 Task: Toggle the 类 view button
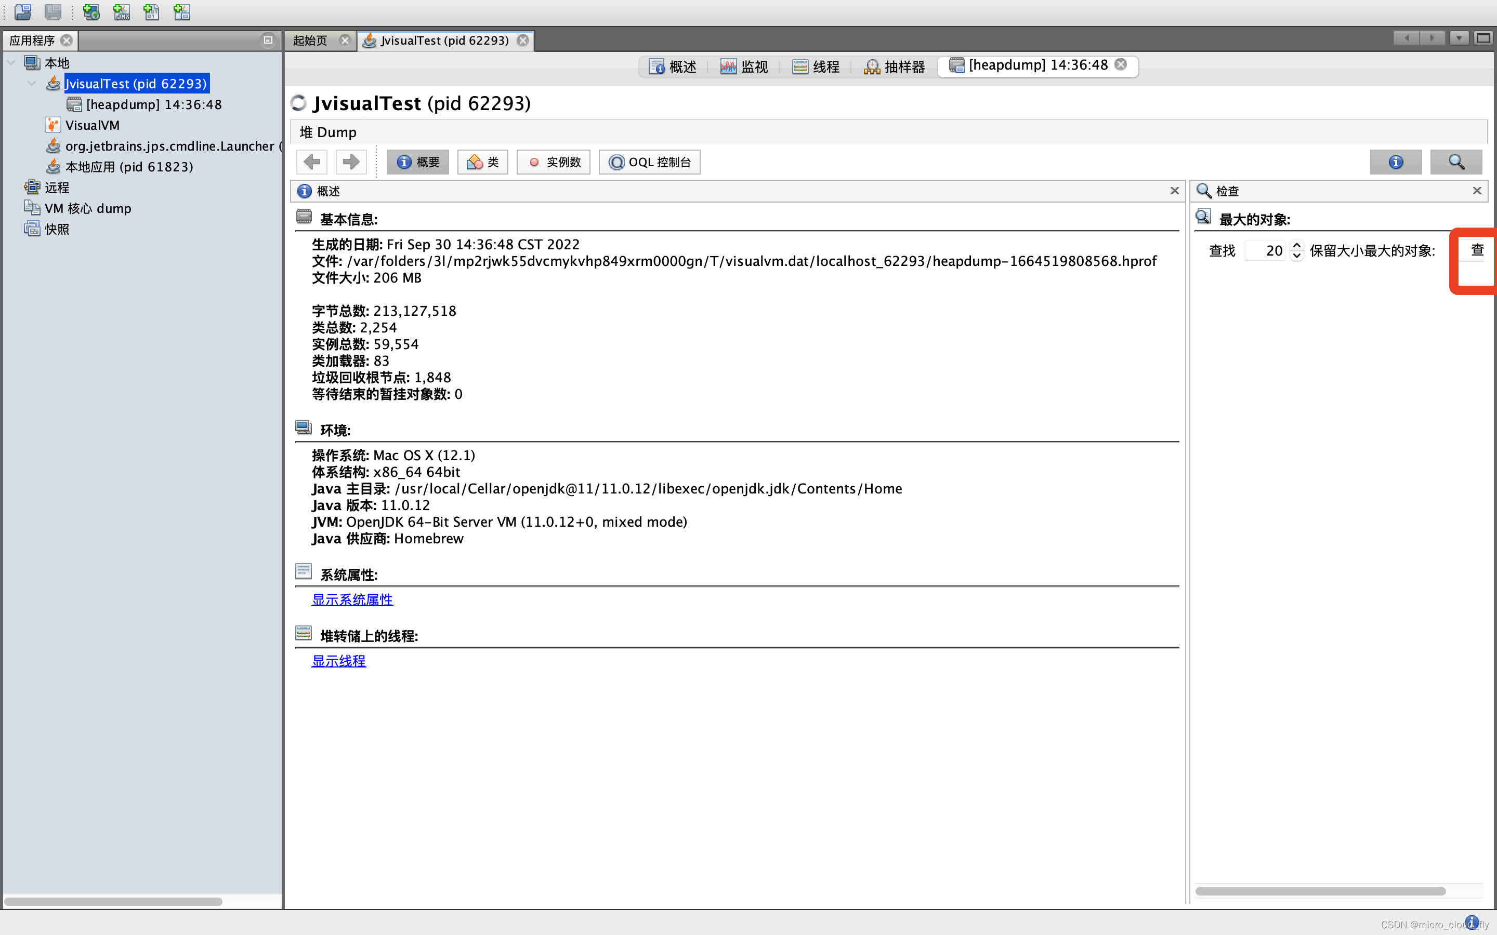(482, 162)
